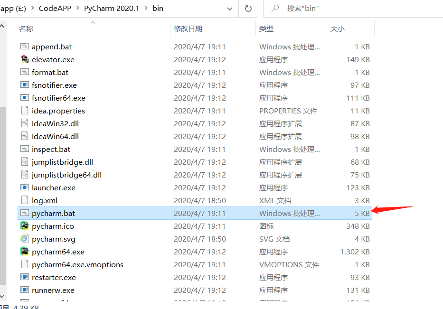443x309 pixels.
Task: Select the IdeaWin32.dll file name
Action: click(56, 123)
